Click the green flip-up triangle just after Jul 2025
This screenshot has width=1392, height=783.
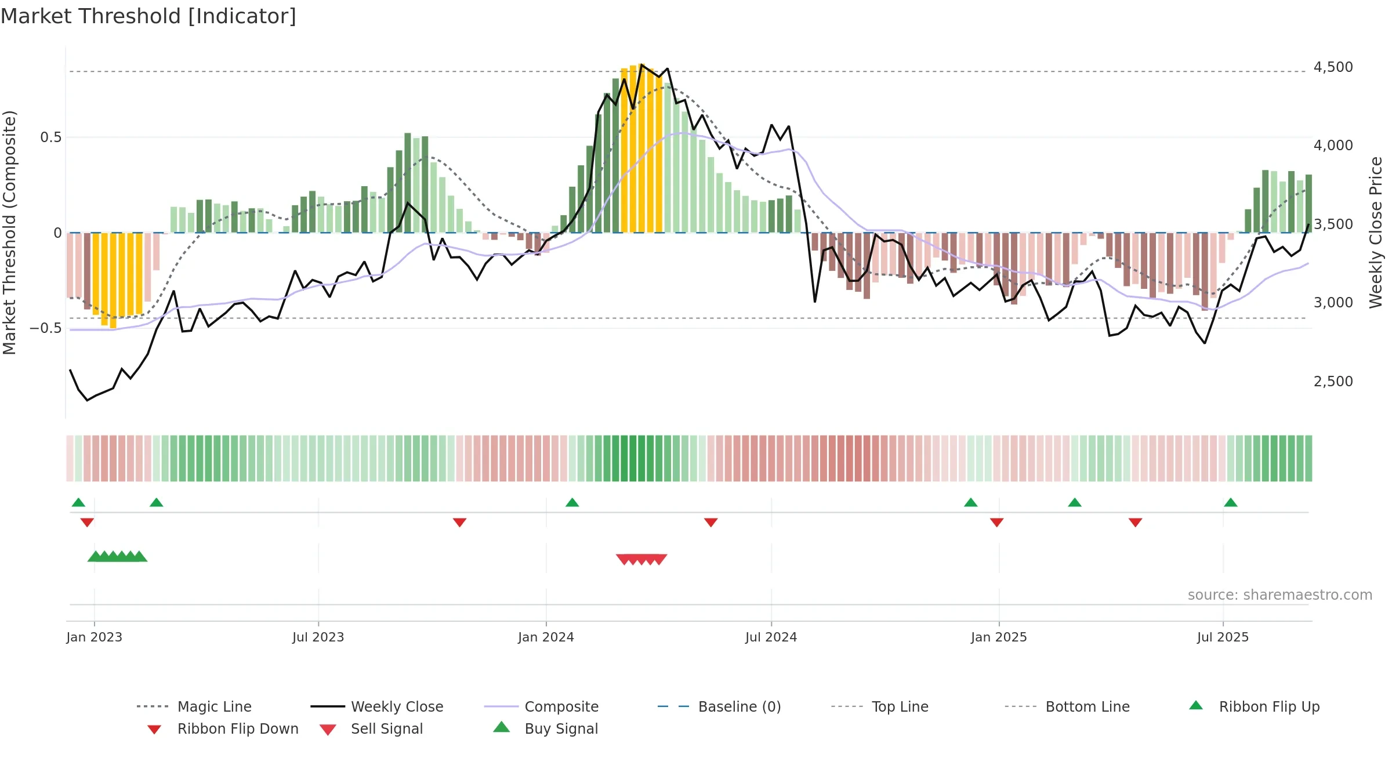[1231, 502]
